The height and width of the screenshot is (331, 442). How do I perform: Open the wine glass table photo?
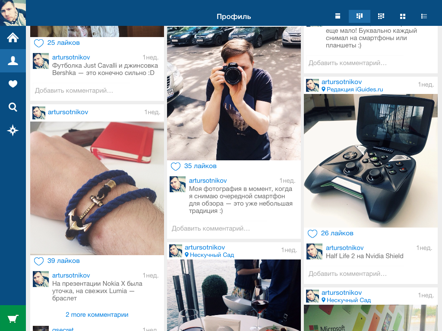(x=234, y=295)
